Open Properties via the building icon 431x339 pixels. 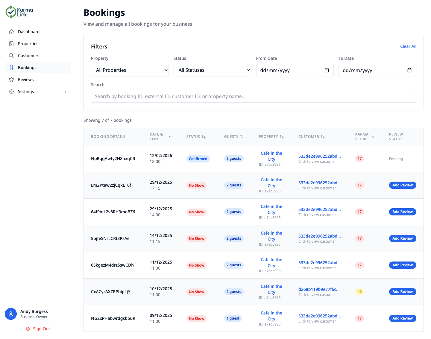(x=11, y=43)
